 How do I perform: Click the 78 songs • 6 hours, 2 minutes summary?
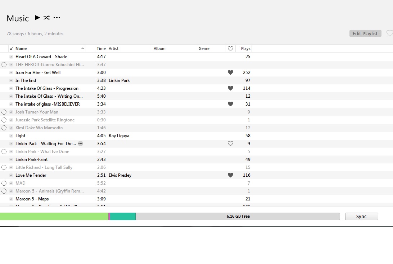(35, 33)
